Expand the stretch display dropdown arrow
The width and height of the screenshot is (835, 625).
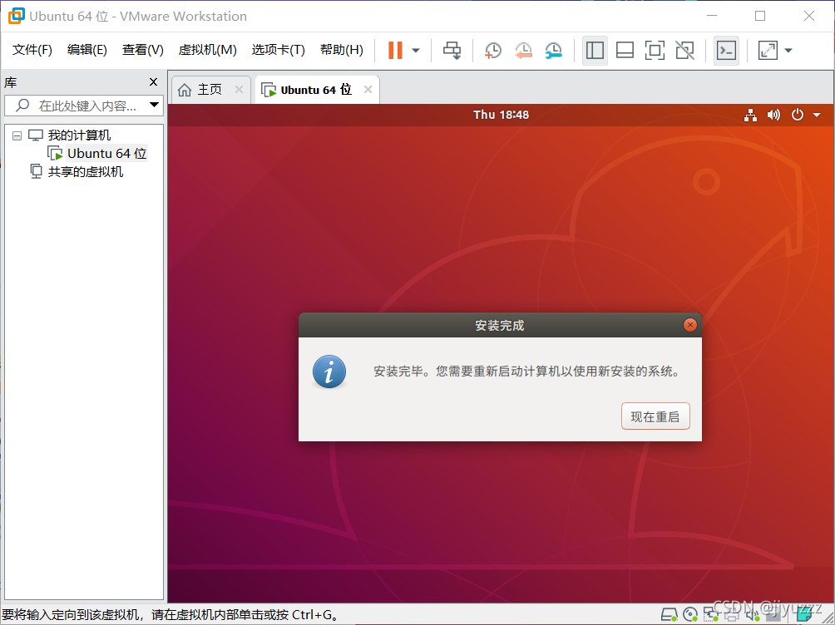coord(788,51)
